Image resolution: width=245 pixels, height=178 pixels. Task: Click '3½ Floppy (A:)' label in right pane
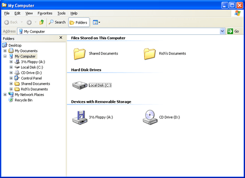point(101,117)
